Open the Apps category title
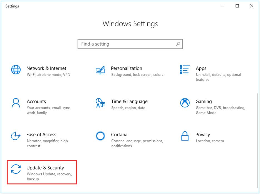260x194 pixels. click(x=201, y=68)
